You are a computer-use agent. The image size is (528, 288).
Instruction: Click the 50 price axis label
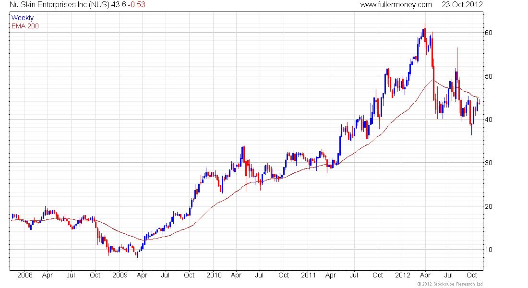pos(488,76)
